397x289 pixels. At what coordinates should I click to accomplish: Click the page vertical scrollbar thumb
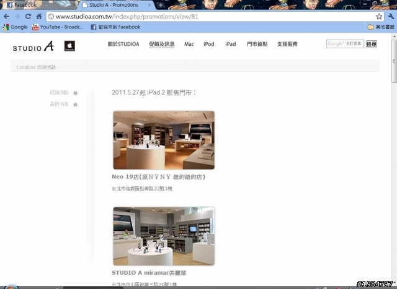click(x=395, y=61)
